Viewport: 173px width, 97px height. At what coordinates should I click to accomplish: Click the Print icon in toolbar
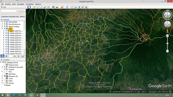(76, 7)
